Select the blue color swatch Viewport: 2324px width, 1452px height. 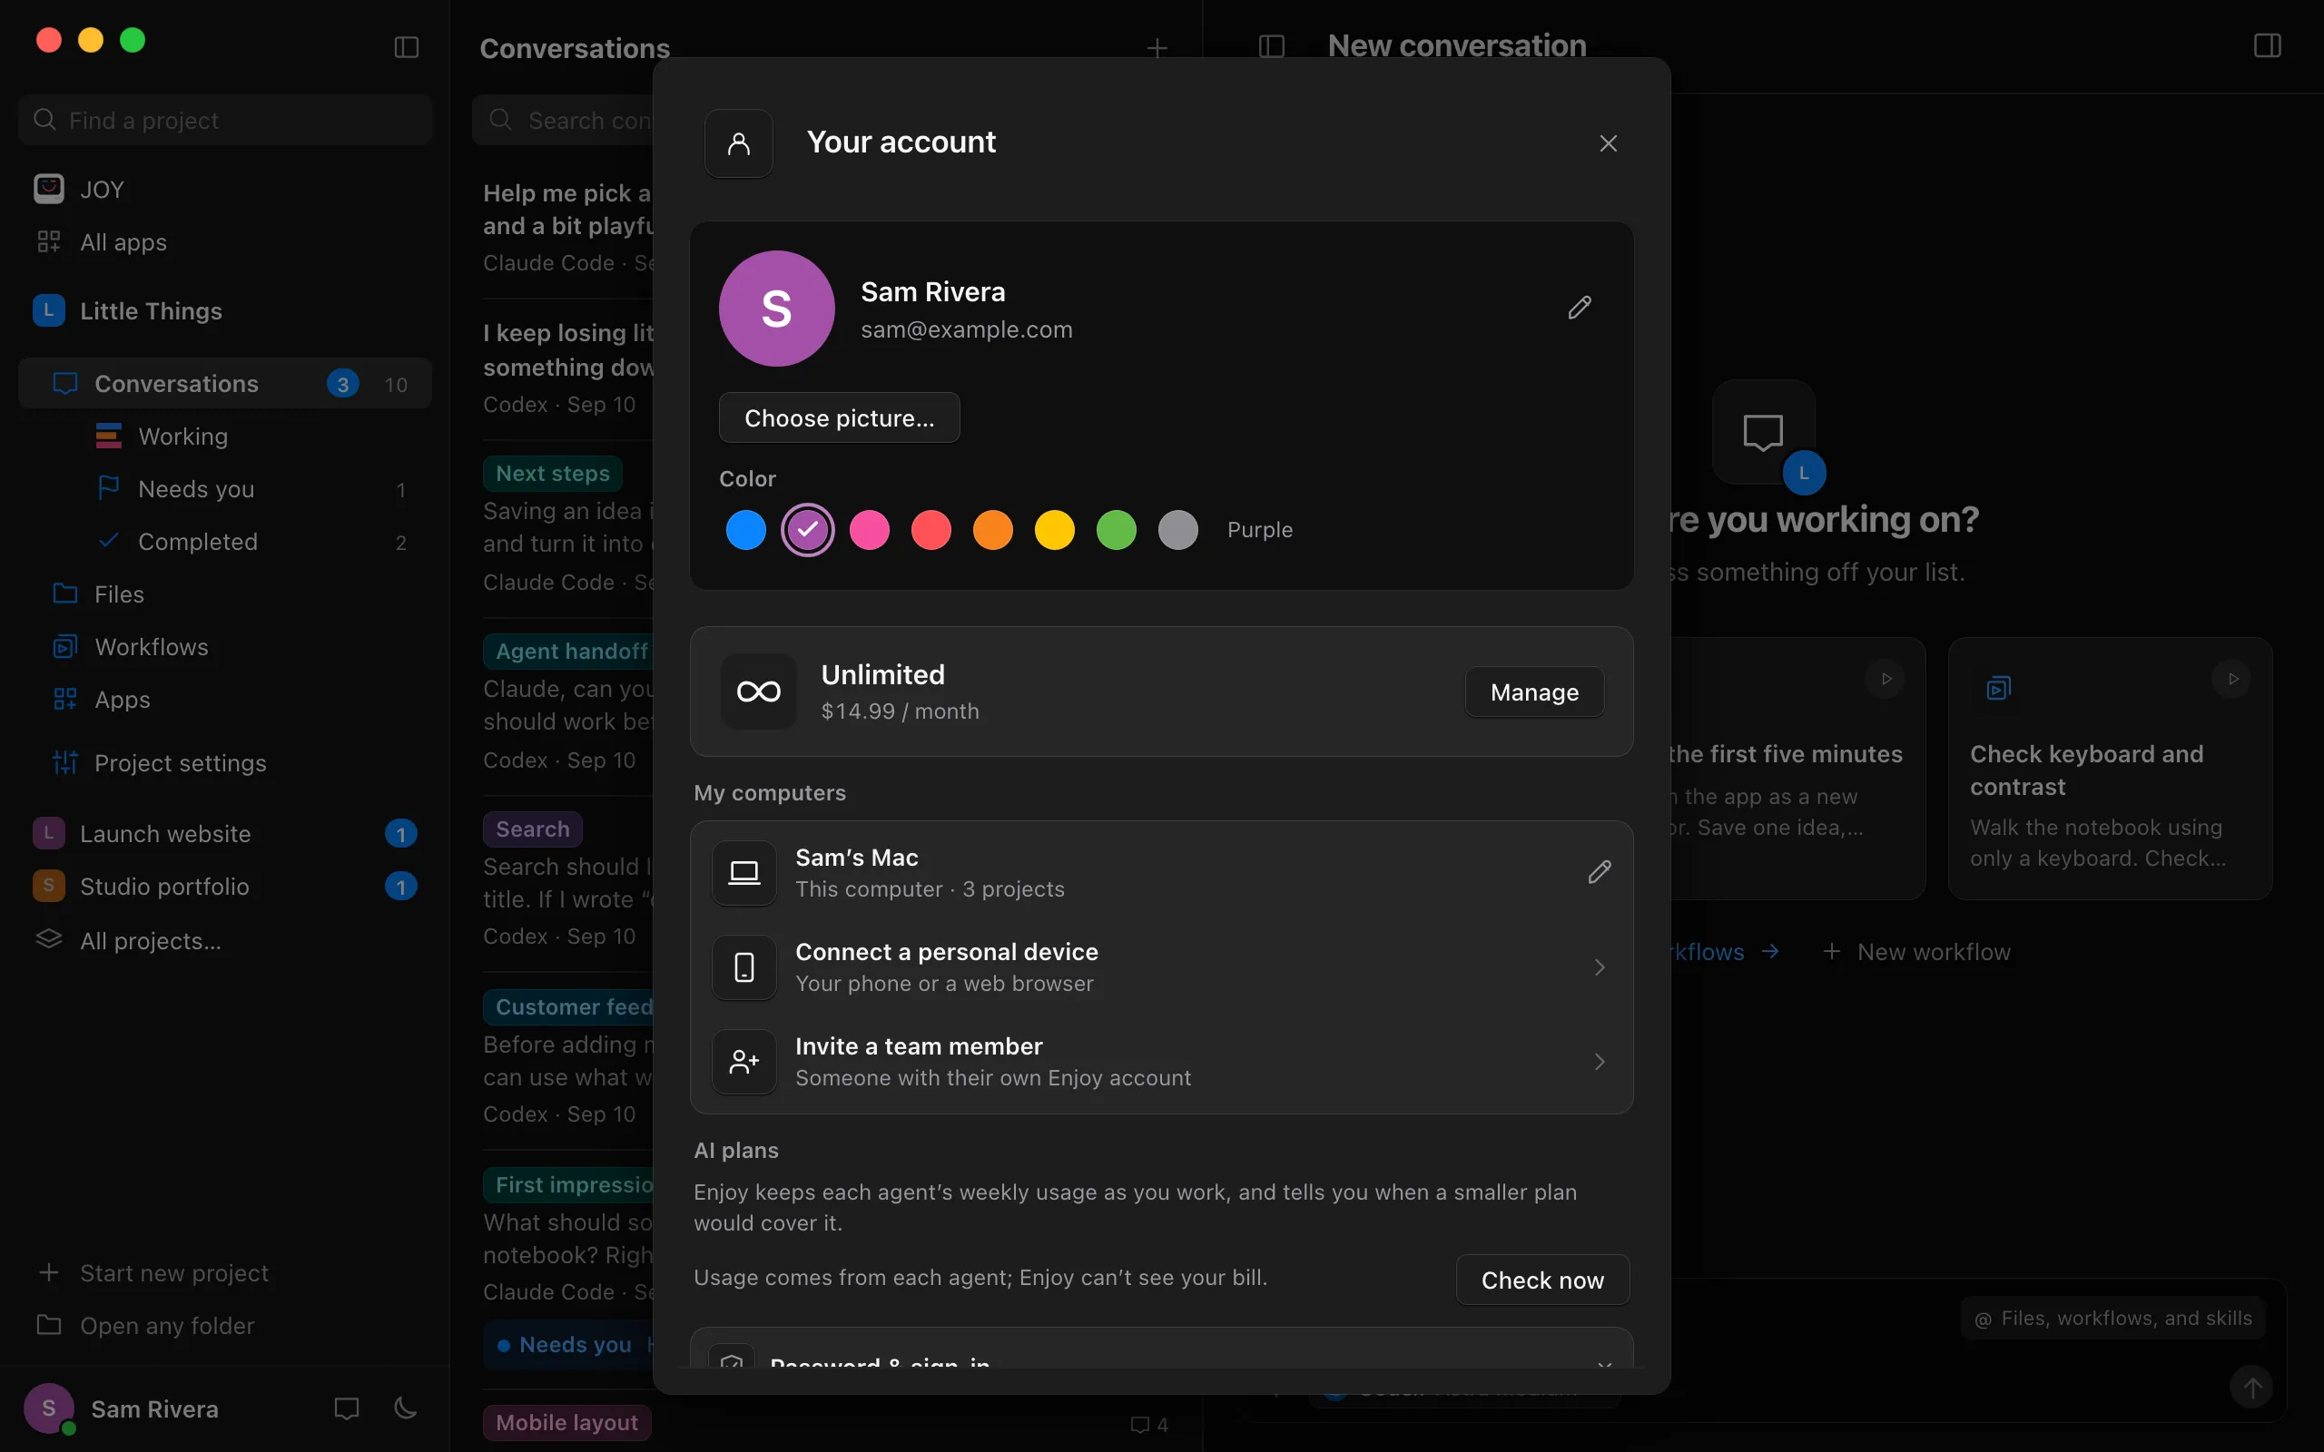[745, 530]
